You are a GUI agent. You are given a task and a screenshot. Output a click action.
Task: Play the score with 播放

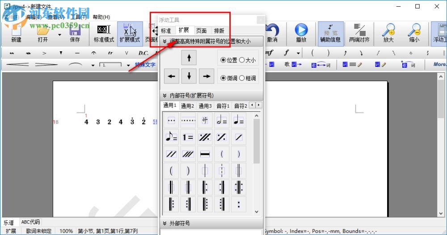pyautogui.click(x=301, y=33)
